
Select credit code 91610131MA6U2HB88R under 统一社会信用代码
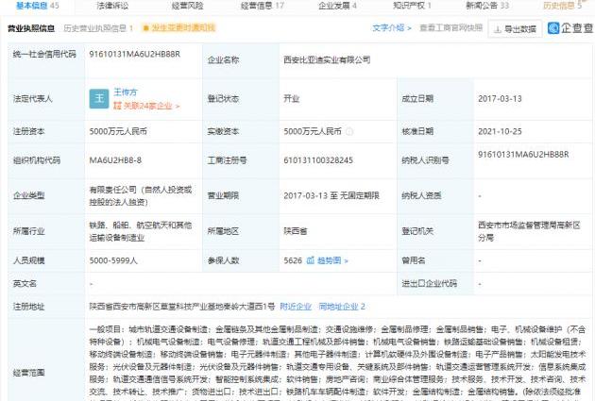click(135, 54)
